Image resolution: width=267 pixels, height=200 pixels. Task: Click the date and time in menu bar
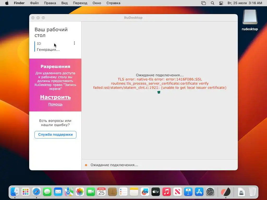245,3
